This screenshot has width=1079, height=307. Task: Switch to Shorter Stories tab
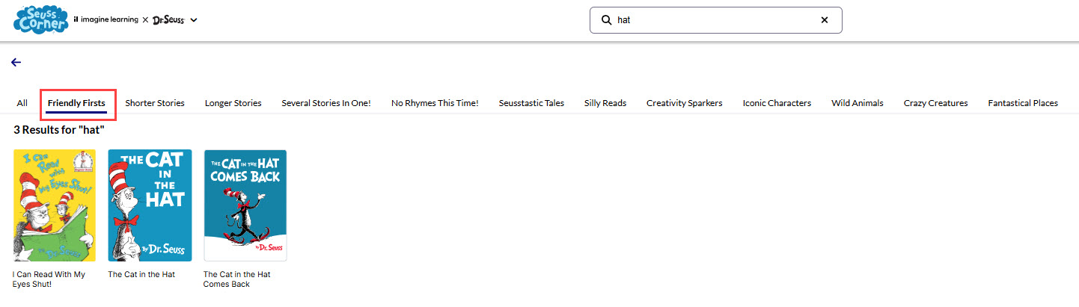[x=155, y=103]
